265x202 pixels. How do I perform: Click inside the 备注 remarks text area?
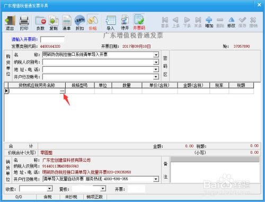[215, 172]
